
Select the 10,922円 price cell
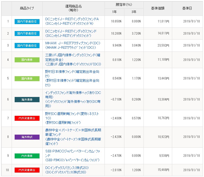[158, 137]
